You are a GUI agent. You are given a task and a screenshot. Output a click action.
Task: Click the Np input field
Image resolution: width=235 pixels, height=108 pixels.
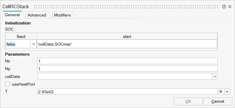point(127,69)
